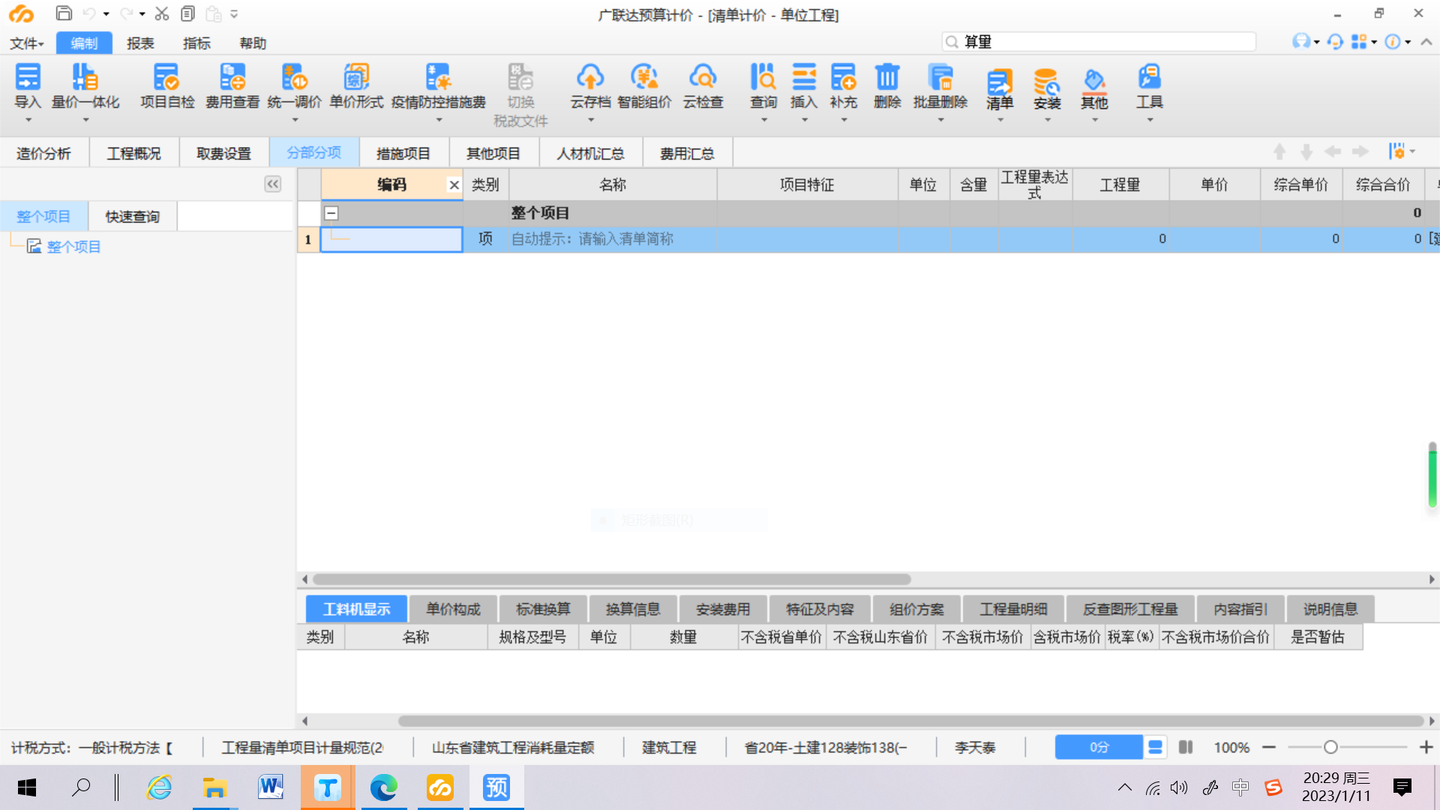
Task: Click the 批量删除 batch delete icon
Action: pyautogui.click(x=940, y=77)
